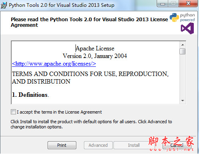
Task: Maximize the setup window
Action: (173, 4)
